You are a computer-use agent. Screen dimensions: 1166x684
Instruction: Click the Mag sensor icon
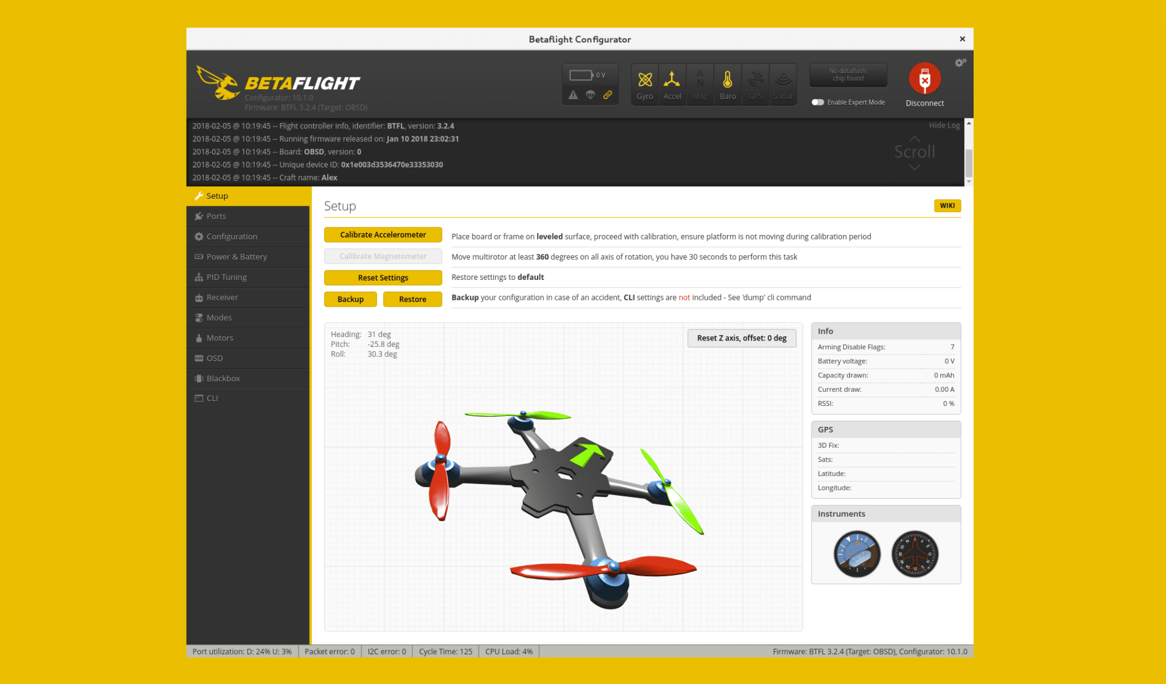700,85
